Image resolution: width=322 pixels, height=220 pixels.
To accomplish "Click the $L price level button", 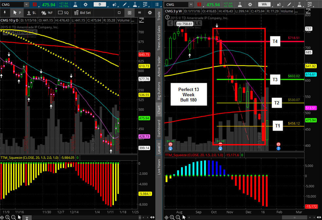I will 32,13.
